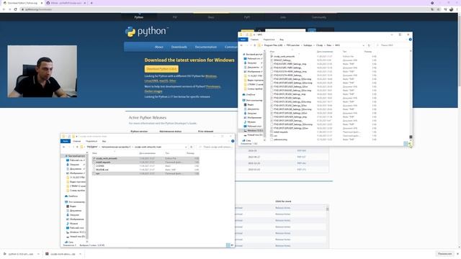Open Downloads menu on python.org
The width and height of the screenshot is (461, 259).
click(179, 47)
